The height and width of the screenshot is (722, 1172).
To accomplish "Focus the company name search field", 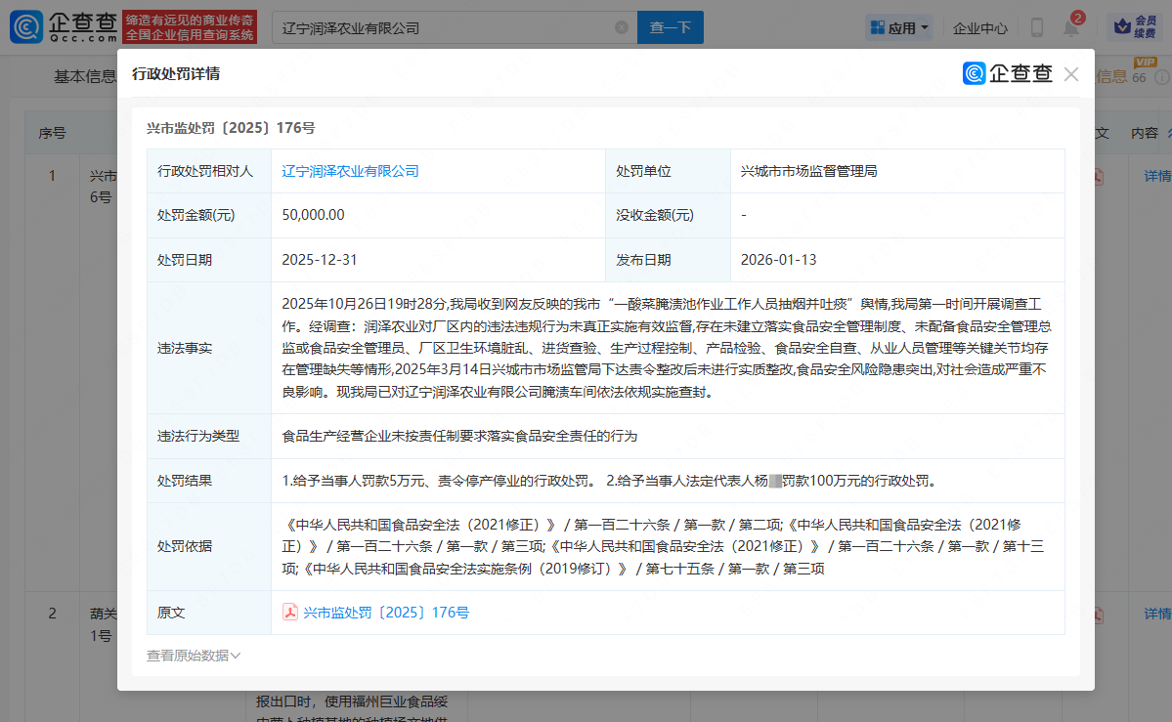I will tap(440, 28).
